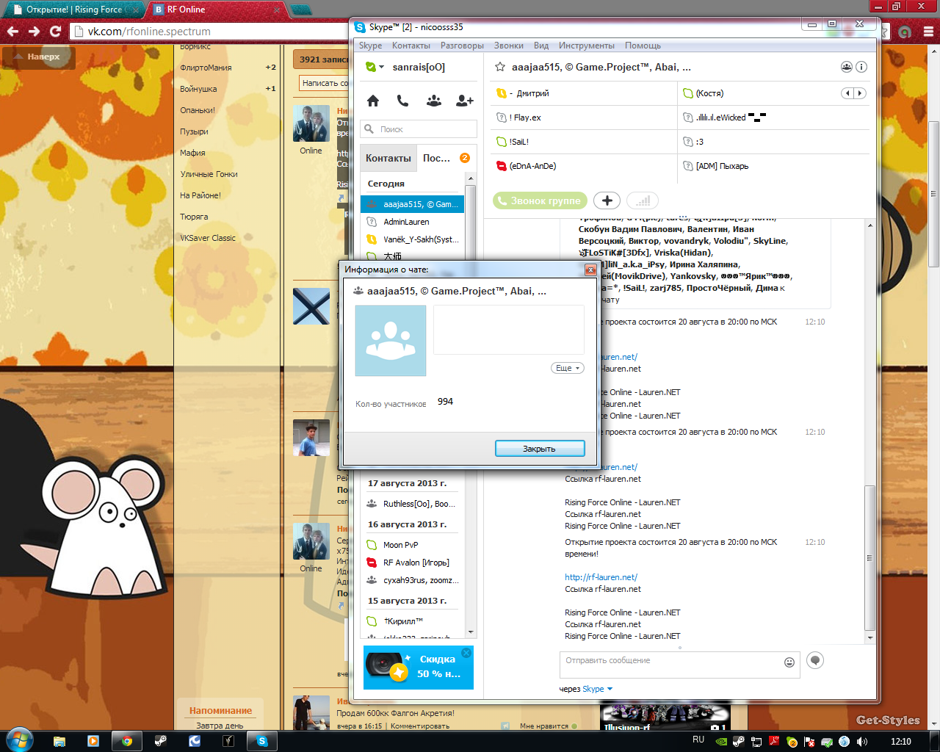Click the Звонок группе button
This screenshot has height=752, width=940.
click(x=540, y=200)
